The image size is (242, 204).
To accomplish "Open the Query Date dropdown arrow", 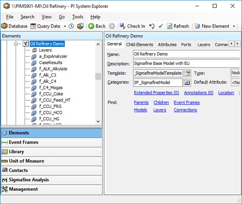I will 65,26.
